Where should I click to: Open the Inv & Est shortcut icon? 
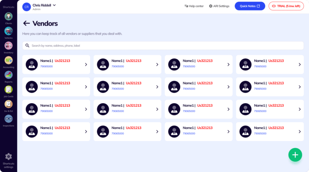pos(8,104)
